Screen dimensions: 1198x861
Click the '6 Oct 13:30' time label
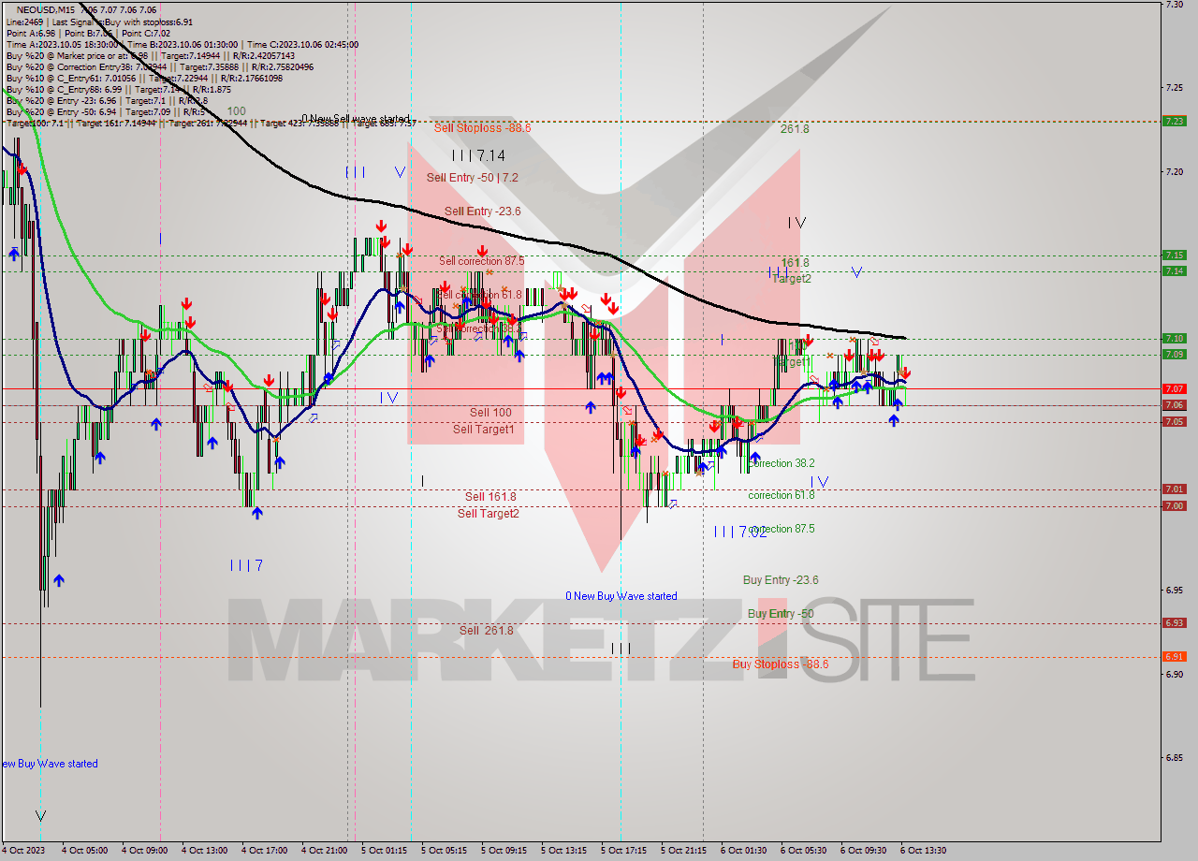coord(923,852)
